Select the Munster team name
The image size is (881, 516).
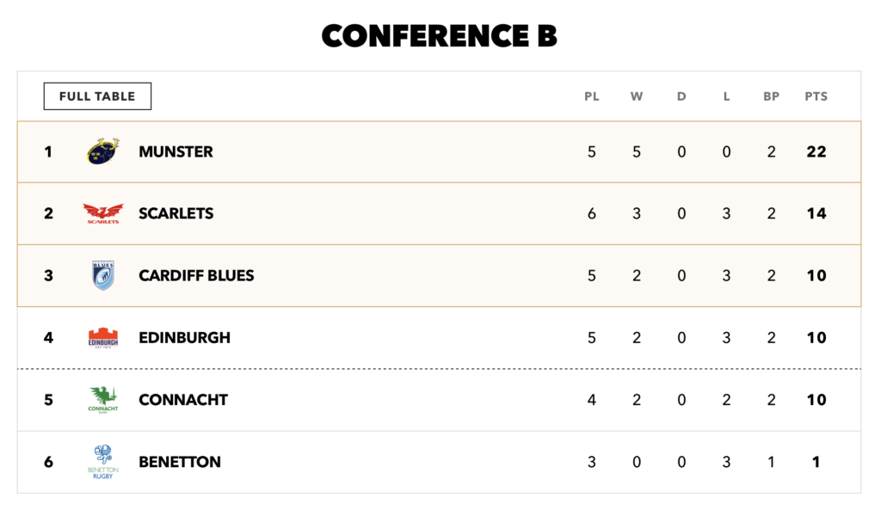tap(176, 152)
